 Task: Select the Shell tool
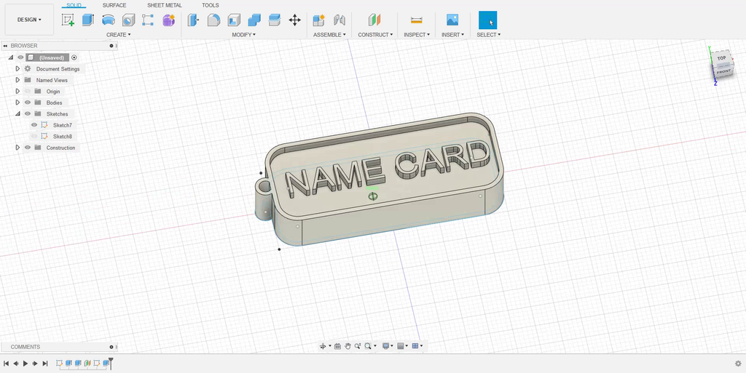tap(234, 20)
